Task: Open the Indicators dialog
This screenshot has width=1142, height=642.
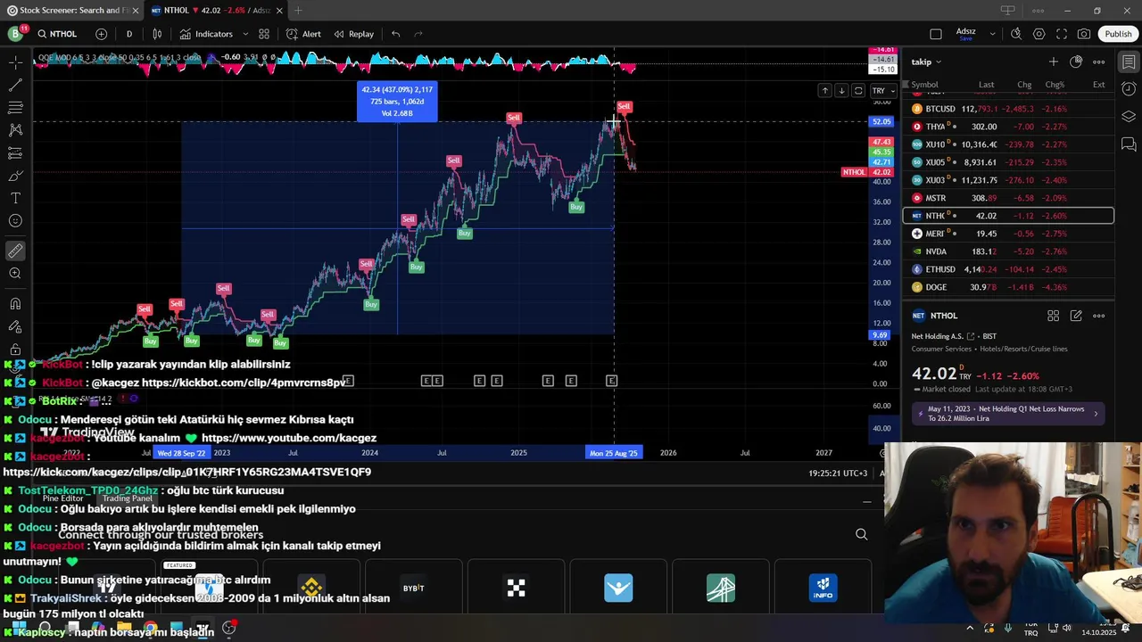Action: click(x=206, y=34)
